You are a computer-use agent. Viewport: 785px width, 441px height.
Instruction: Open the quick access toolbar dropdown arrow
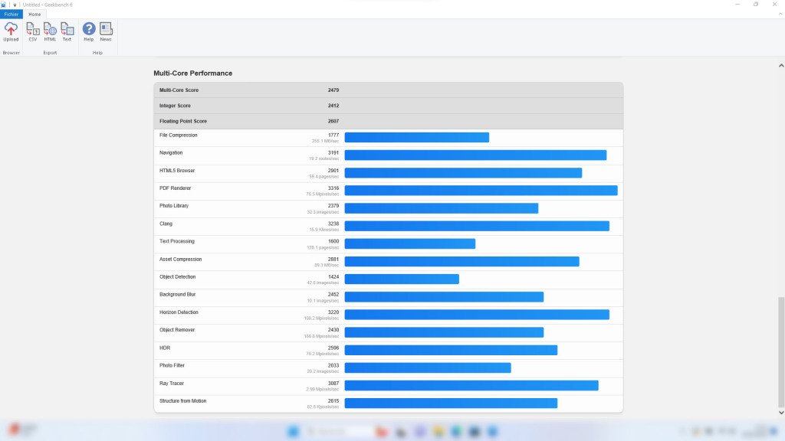coord(15,5)
